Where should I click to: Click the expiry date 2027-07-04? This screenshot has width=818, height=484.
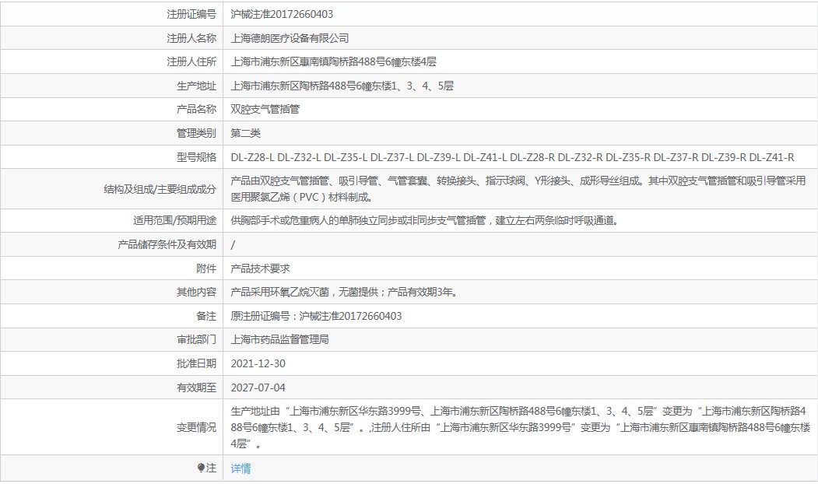point(258,388)
